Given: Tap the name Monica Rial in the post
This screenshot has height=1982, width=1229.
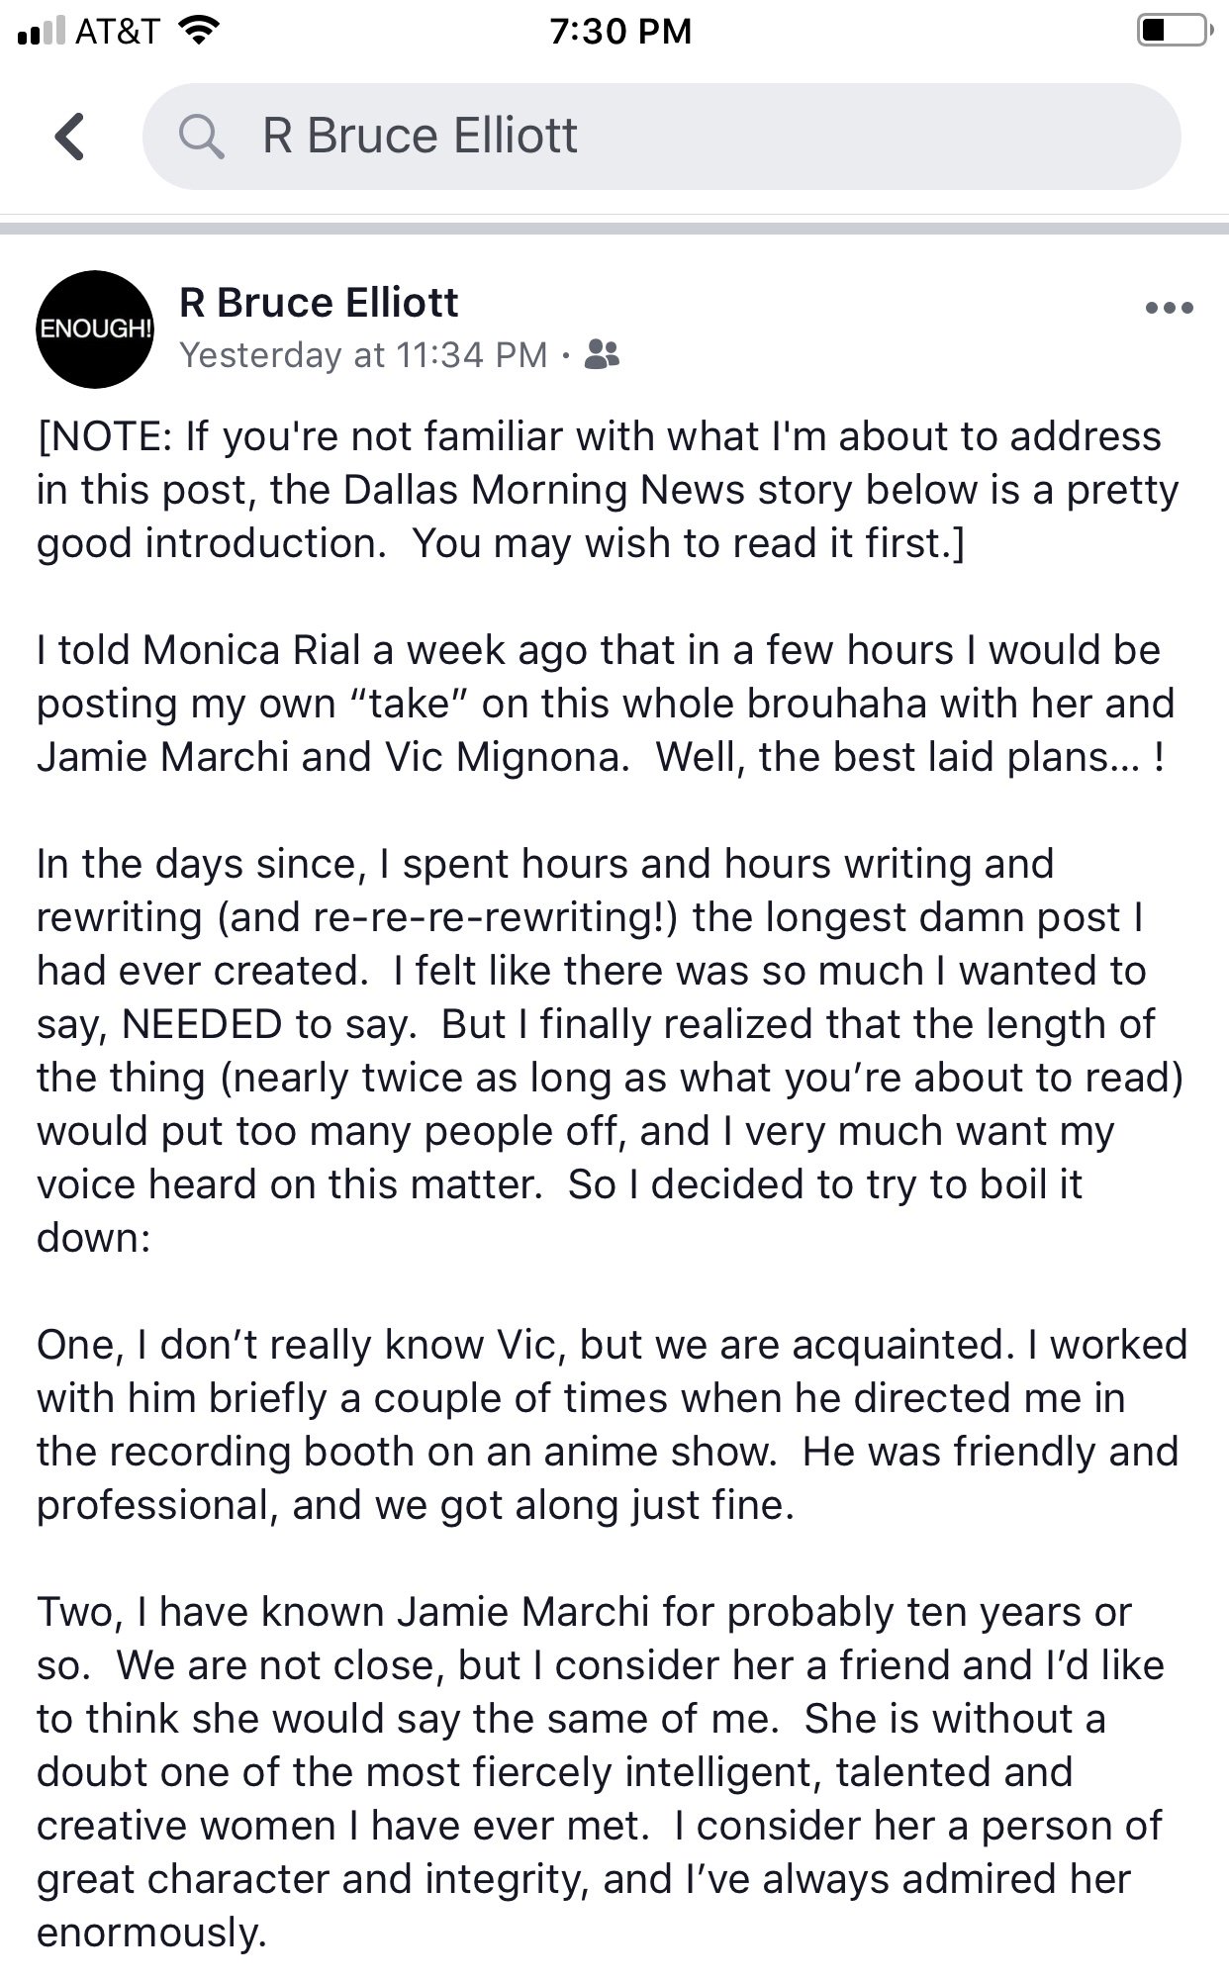Looking at the screenshot, I should click(251, 650).
